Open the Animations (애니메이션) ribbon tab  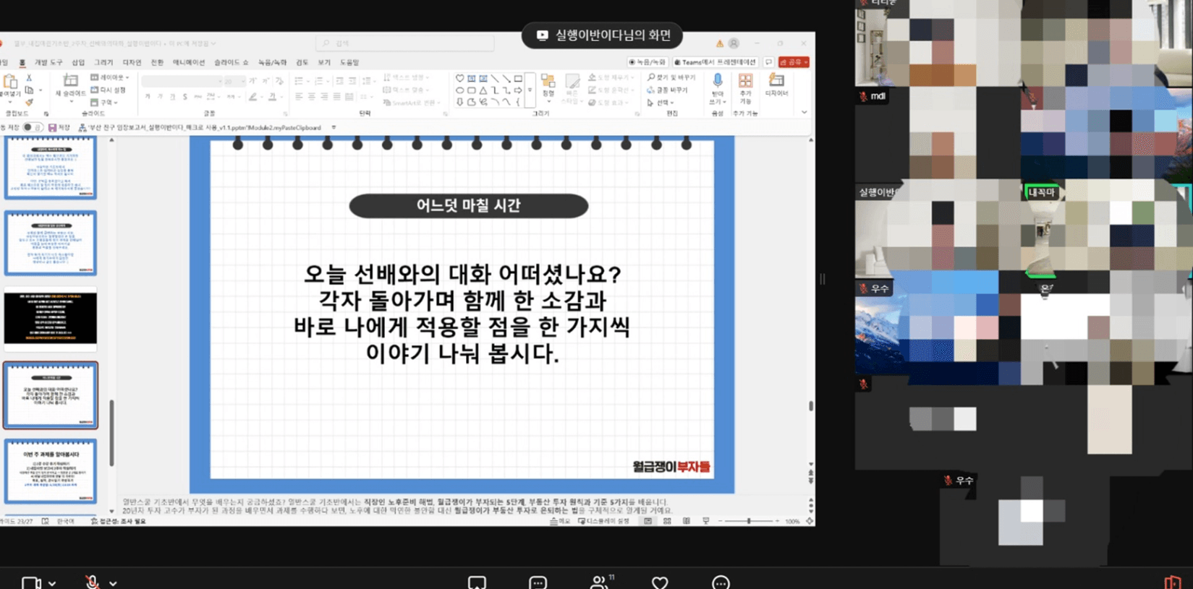tap(188, 63)
